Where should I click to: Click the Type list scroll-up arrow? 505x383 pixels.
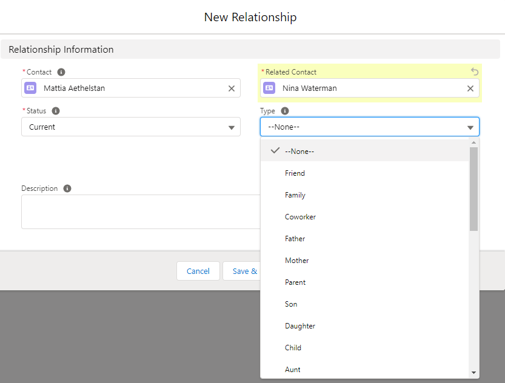coord(473,142)
